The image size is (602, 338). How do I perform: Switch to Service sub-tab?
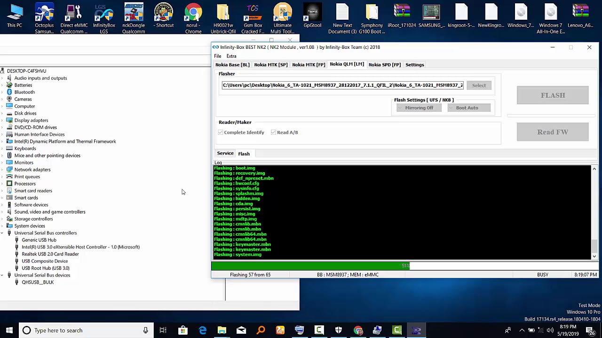pyautogui.click(x=225, y=154)
